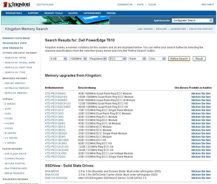Open the UNTERNEHMEN menu
The width and height of the screenshot is (217, 184).
(92, 13)
